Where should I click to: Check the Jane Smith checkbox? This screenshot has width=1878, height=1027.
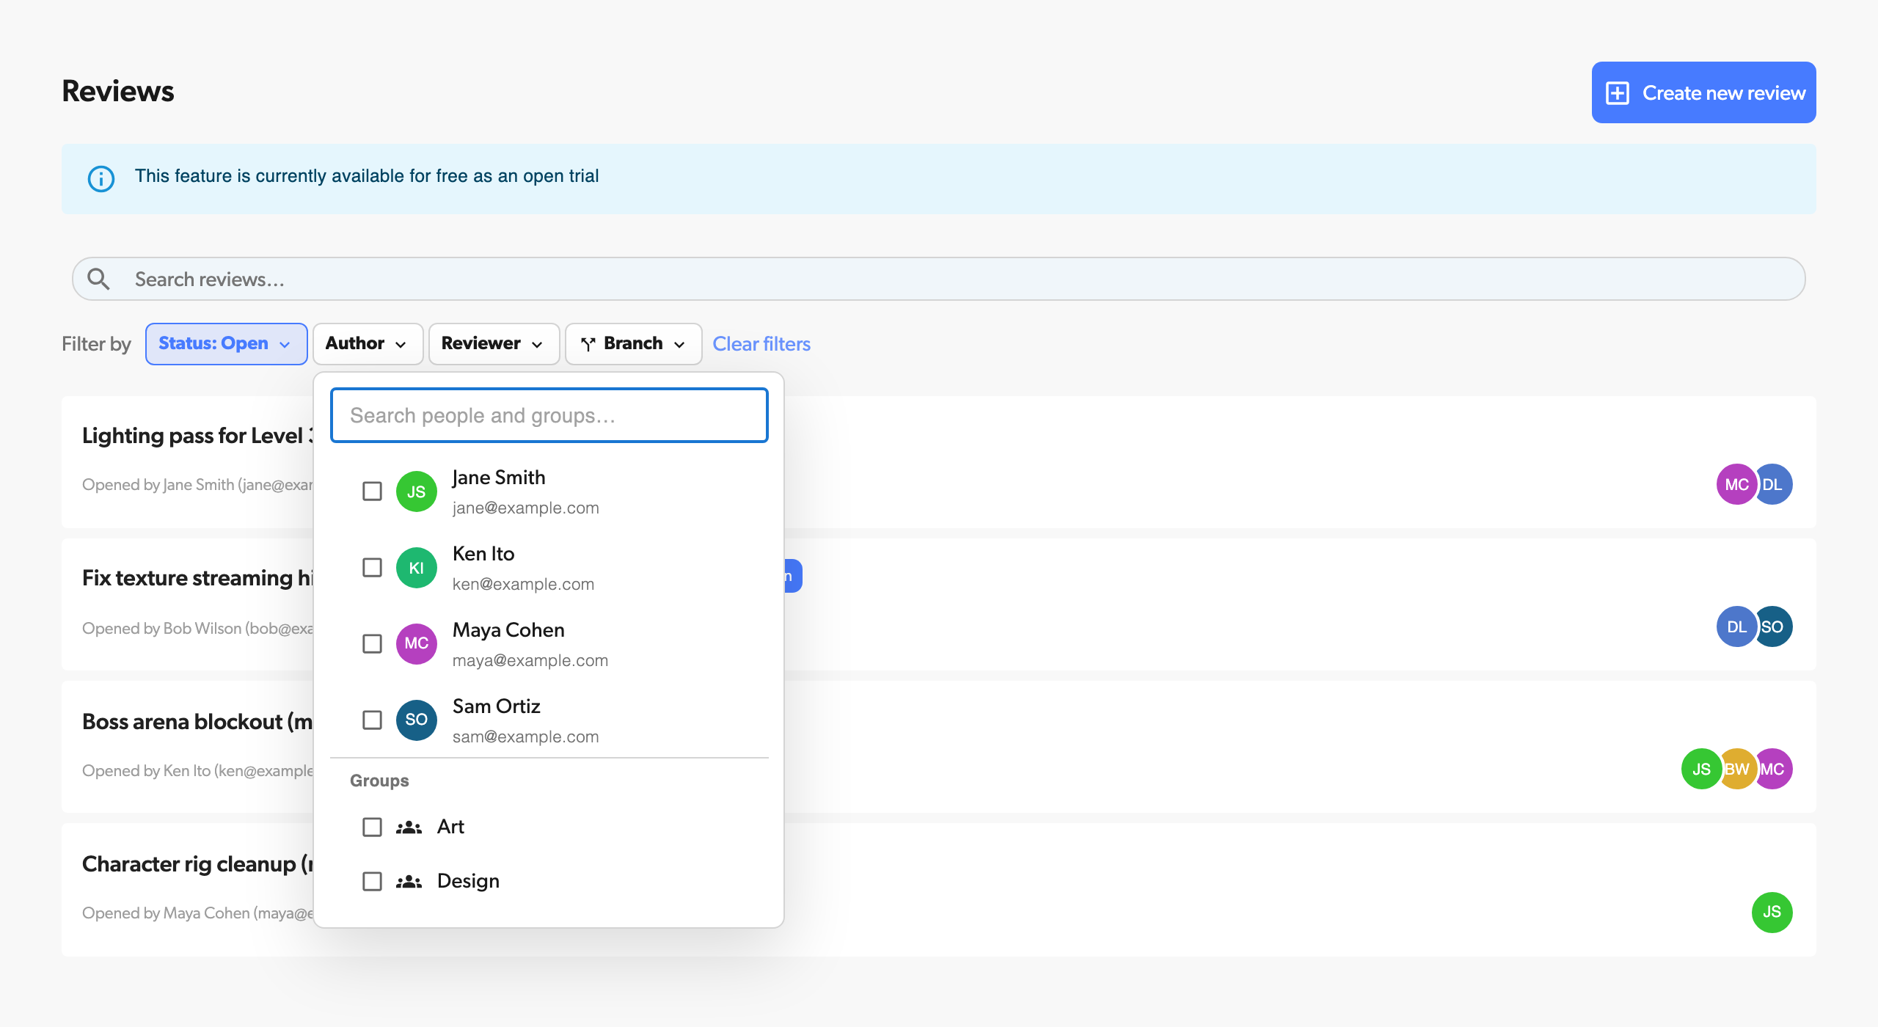(373, 491)
